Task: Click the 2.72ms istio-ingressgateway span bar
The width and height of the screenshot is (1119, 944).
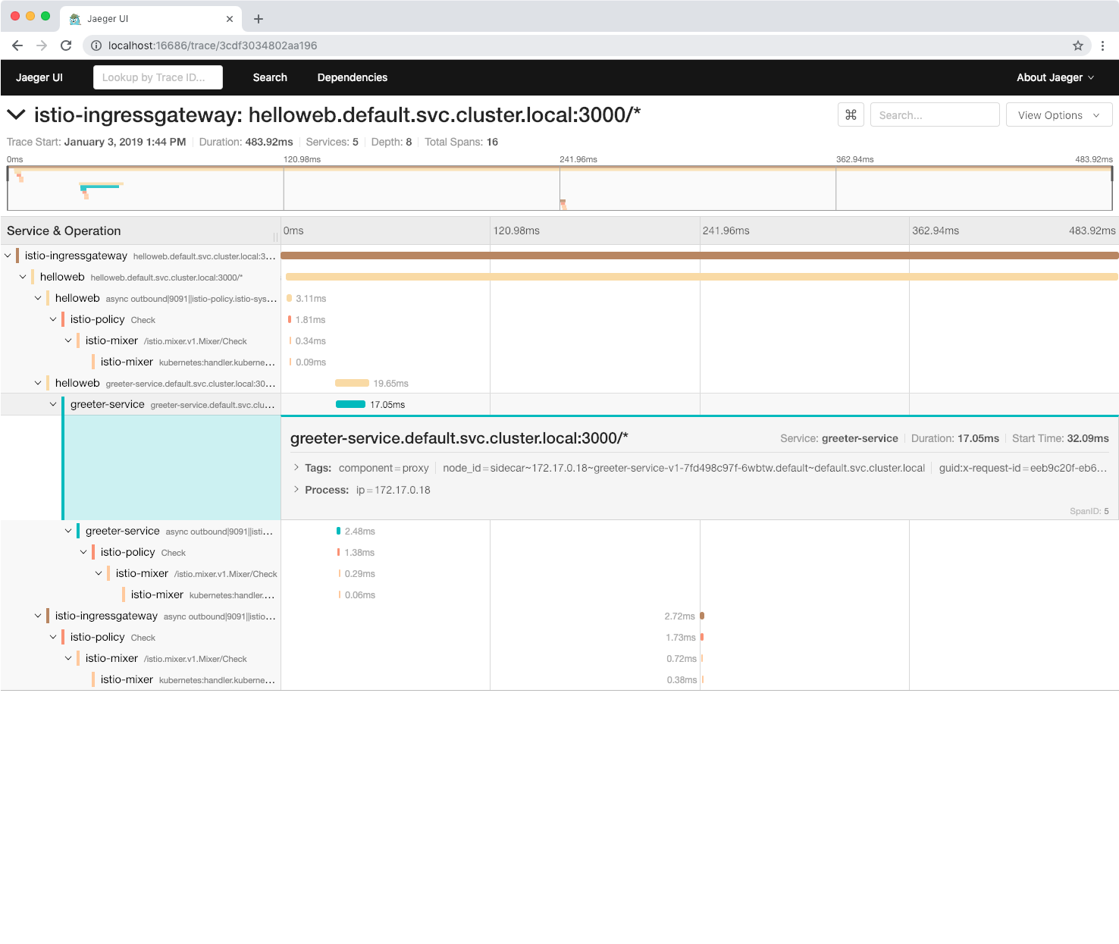Action: pos(702,616)
